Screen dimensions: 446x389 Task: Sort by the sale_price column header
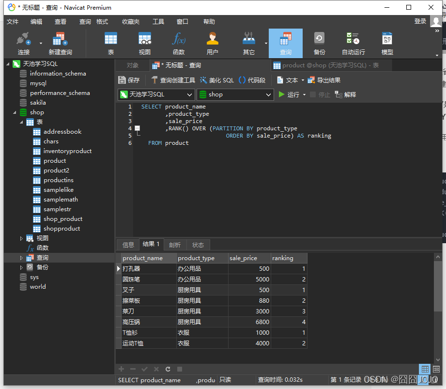point(249,258)
